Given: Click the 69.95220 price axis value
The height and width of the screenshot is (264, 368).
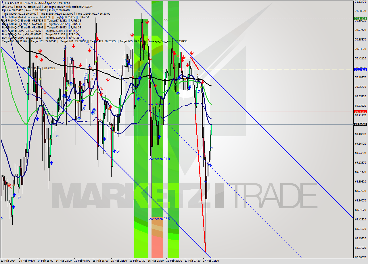Looking at the screenshot, I should (x=360, y=96).
